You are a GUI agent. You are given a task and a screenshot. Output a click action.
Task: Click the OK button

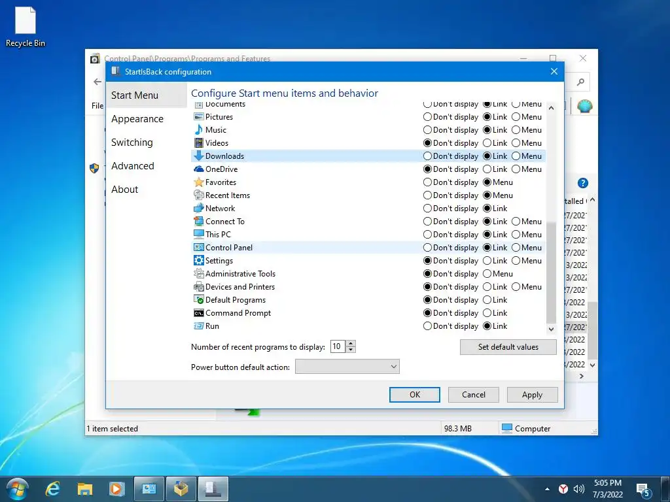[414, 394]
